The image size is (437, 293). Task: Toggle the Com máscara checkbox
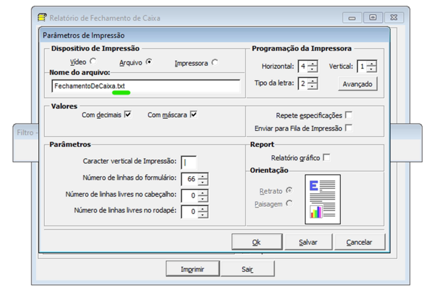pos(194,115)
